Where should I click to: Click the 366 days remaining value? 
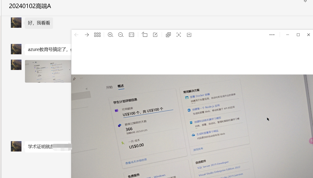coord(129,129)
